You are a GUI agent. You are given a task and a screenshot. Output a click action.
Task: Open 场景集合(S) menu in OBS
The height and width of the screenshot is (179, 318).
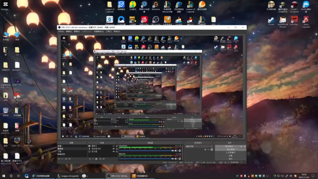99,31
